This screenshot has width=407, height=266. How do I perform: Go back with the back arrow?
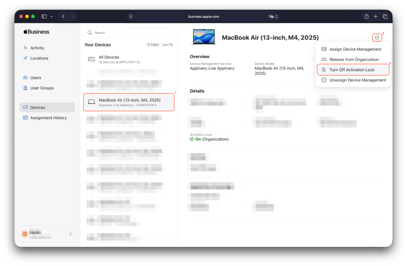63,16
